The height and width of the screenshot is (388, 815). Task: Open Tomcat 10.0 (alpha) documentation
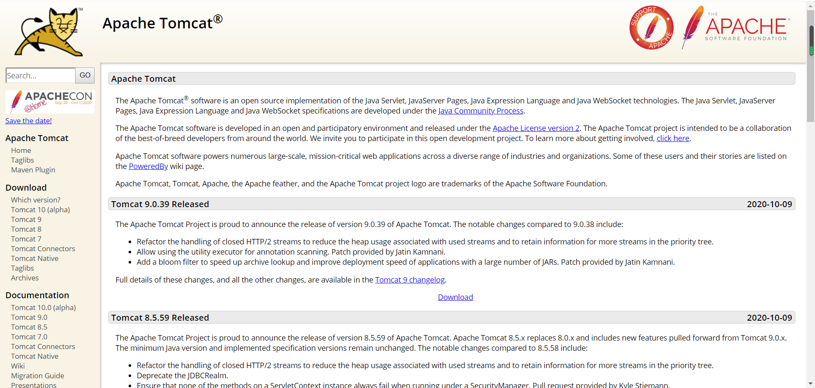[x=43, y=308]
